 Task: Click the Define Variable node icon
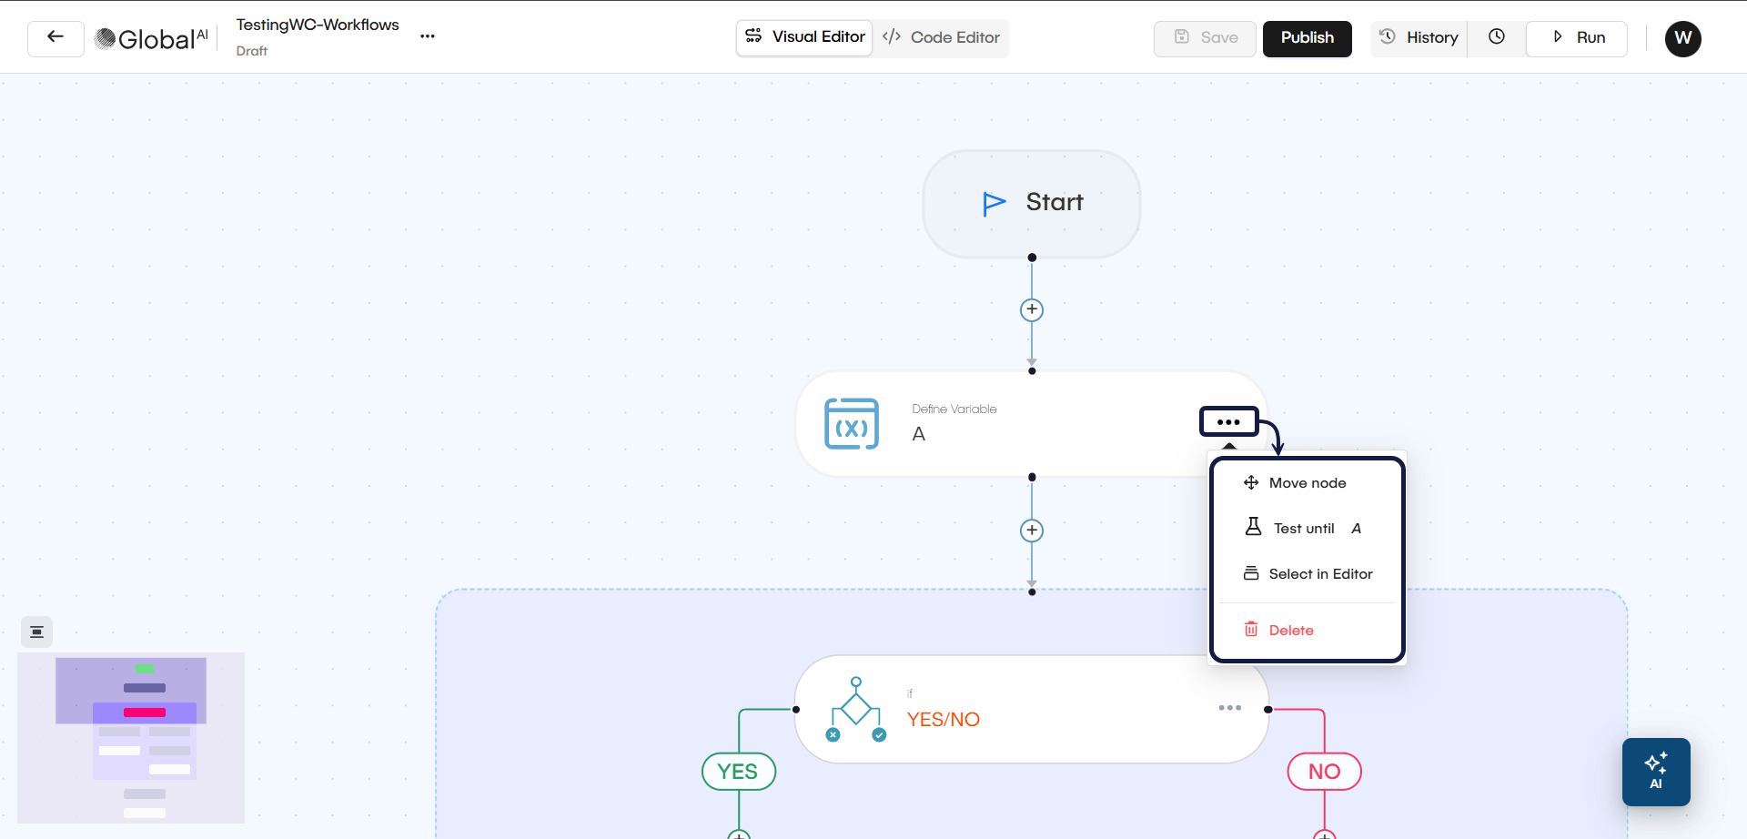click(852, 424)
